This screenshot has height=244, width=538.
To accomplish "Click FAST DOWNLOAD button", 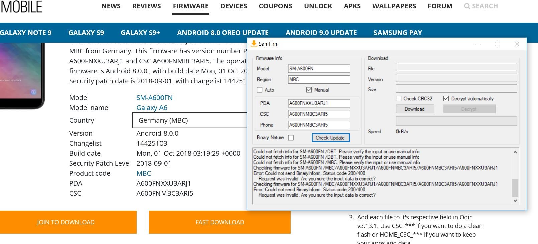I will [x=220, y=222].
